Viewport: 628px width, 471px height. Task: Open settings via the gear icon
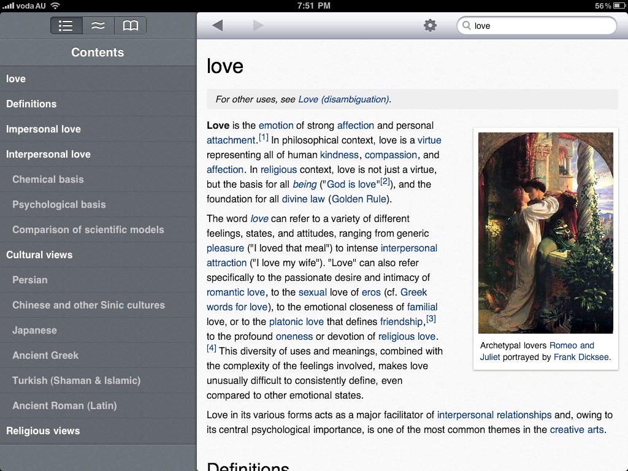pyautogui.click(x=431, y=25)
